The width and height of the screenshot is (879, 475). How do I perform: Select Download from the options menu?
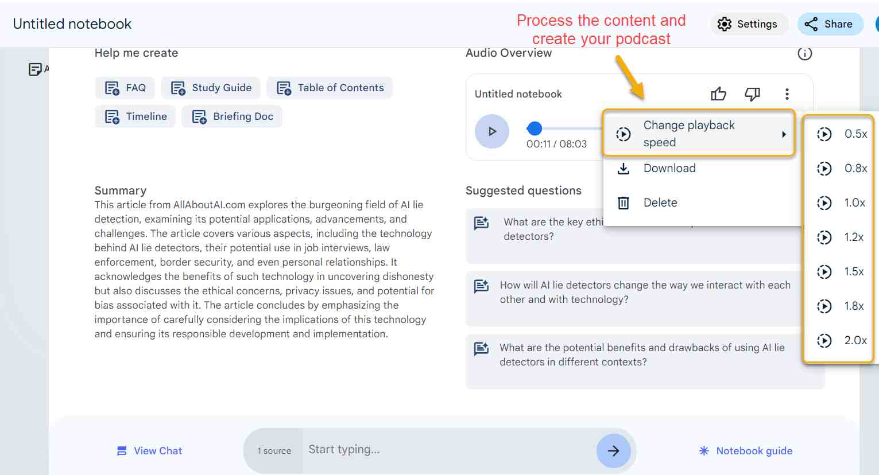pyautogui.click(x=669, y=168)
